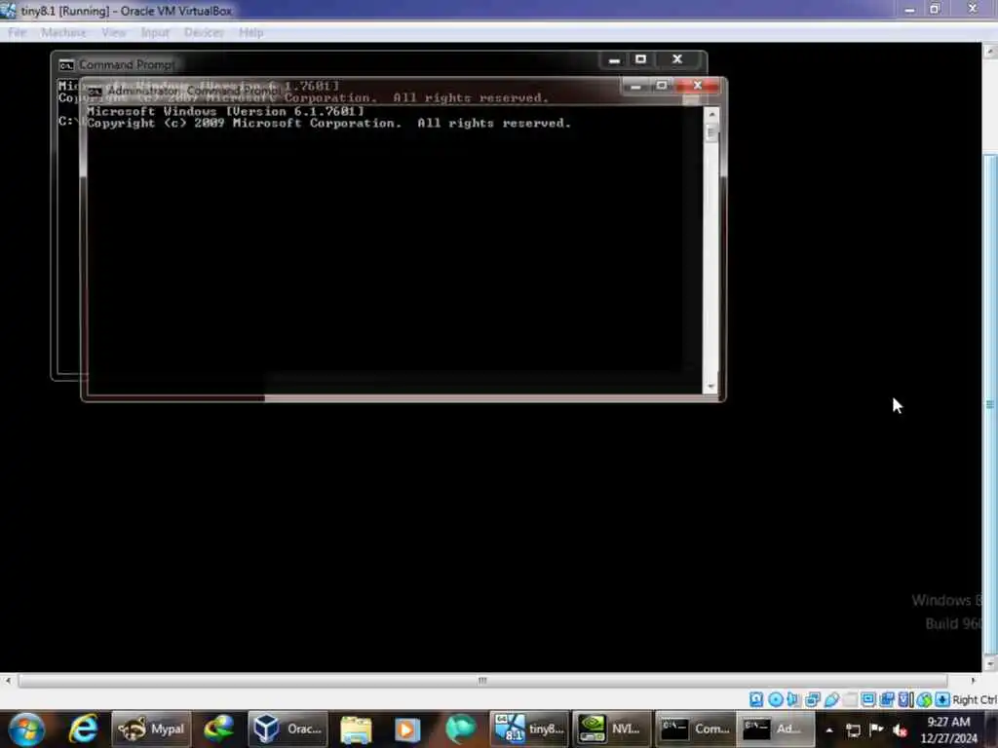The height and width of the screenshot is (748, 998).
Task: Switch to host Command Prompt taskbar button
Action: click(x=694, y=729)
